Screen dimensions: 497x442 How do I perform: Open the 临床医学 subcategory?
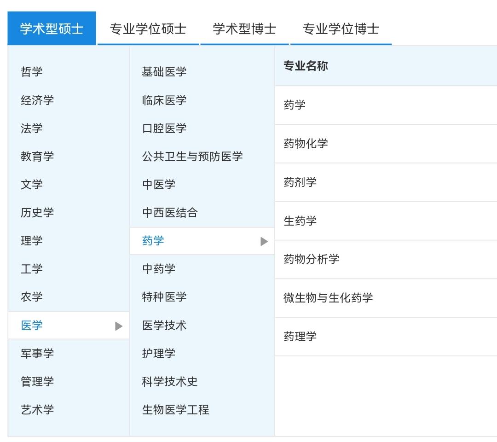[164, 100]
